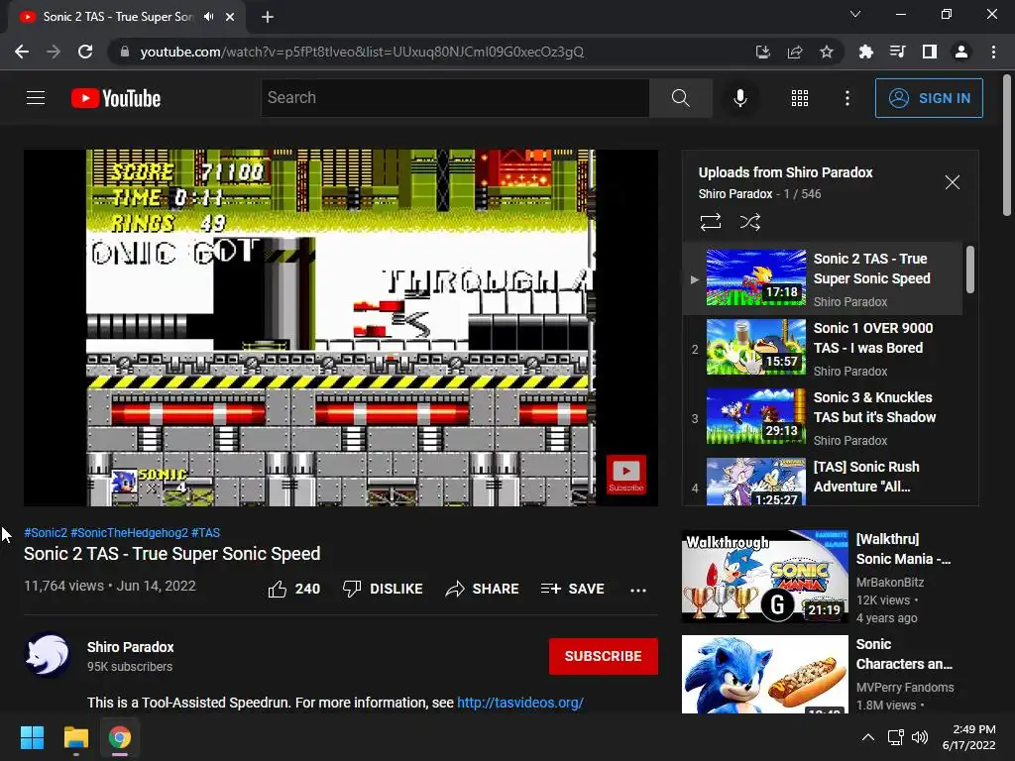Sign in with the SIGN IN button
The image size is (1015, 761).
coord(929,98)
